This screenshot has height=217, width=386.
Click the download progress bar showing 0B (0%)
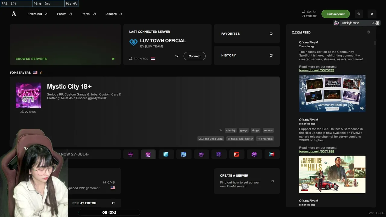[109, 212]
